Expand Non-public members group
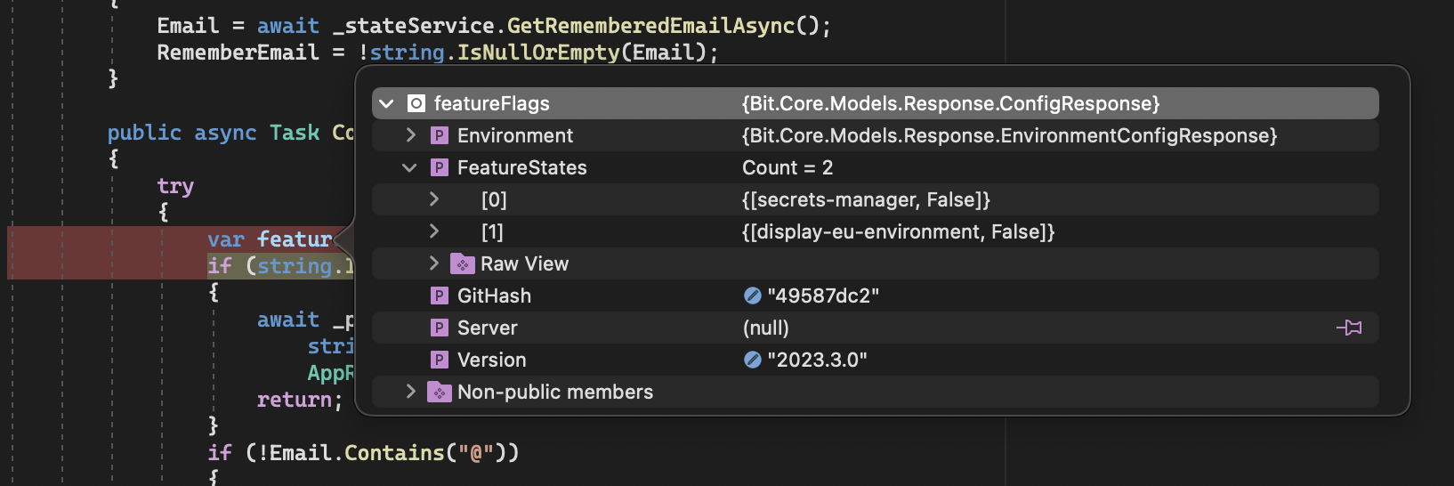Image resolution: width=1454 pixels, height=486 pixels. point(410,392)
